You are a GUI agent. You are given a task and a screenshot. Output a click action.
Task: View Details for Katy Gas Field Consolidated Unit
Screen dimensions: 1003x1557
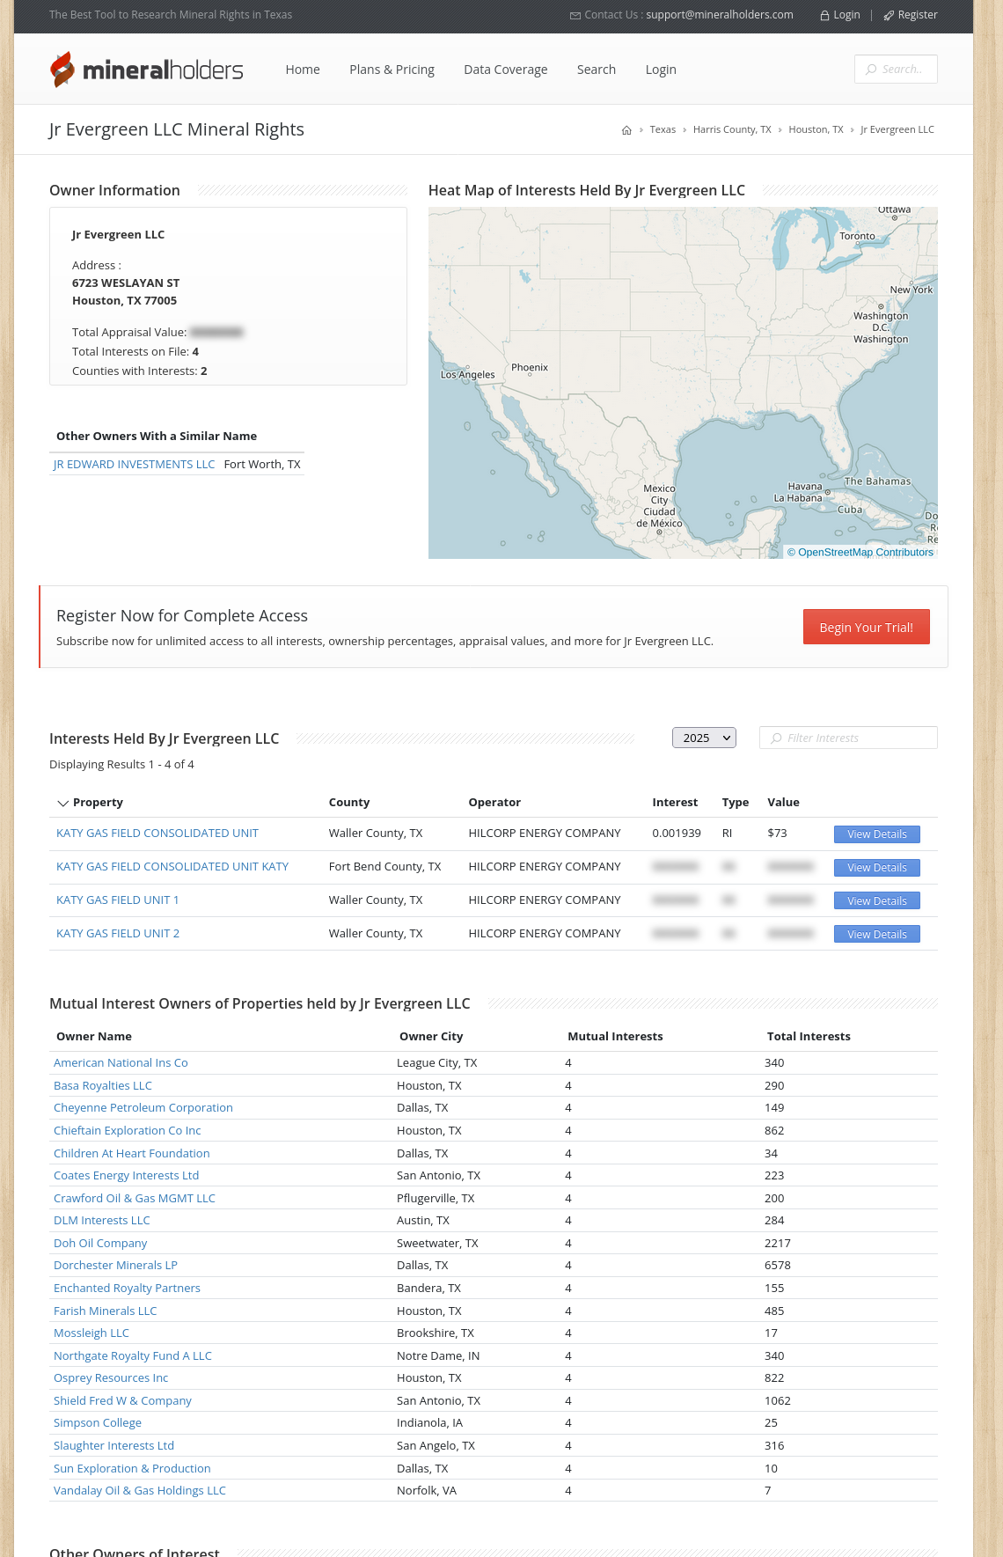click(x=877, y=834)
